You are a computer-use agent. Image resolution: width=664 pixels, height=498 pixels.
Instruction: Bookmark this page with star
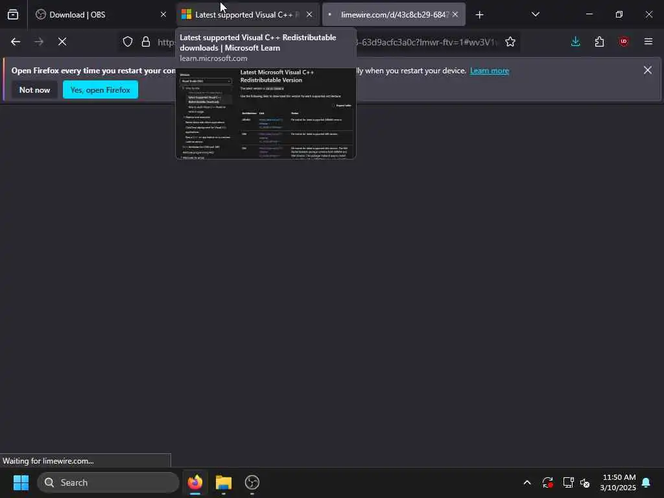[510, 41]
